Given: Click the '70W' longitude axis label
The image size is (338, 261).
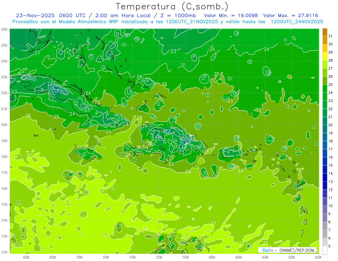Looking at the screenshot, I should (x=185, y=257).
